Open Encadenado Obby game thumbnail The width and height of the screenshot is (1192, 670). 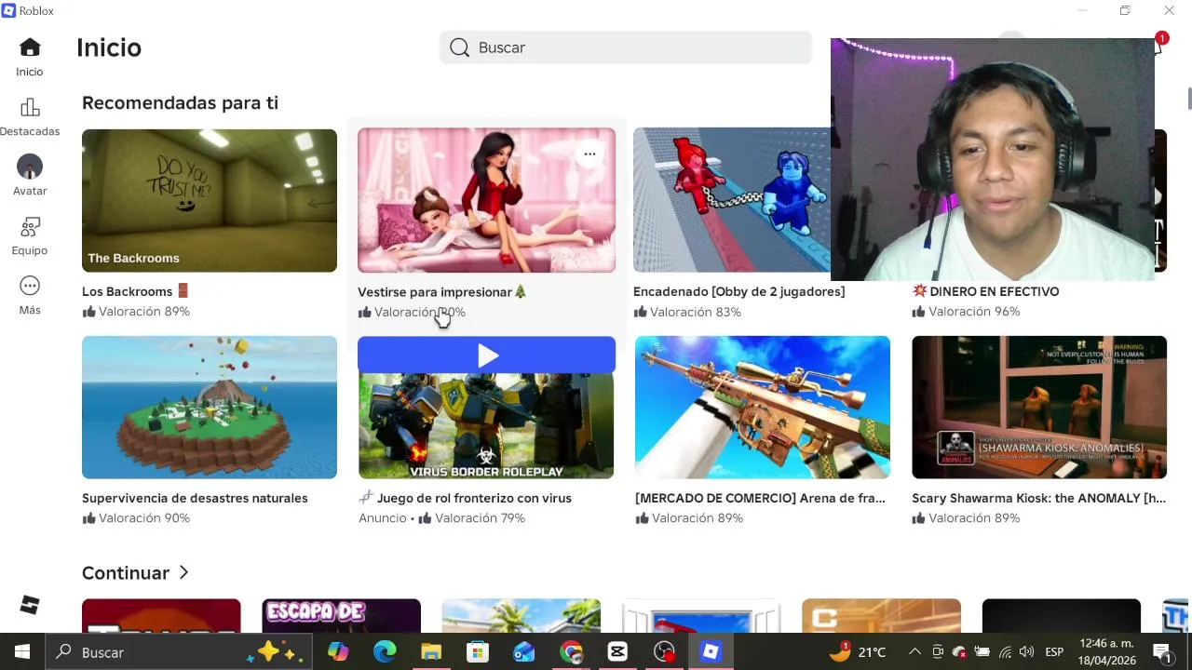tap(731, 201)
